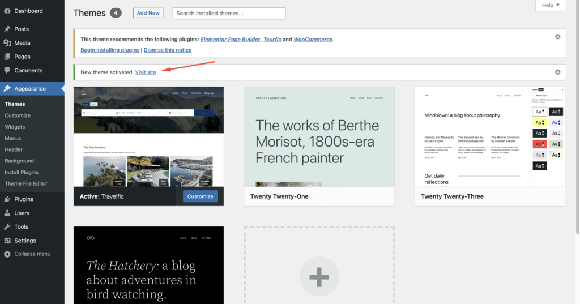Click the Search installed themes field
Image resolution: width=580 pixels, height=304 pixels.
[x=229, y=14]
